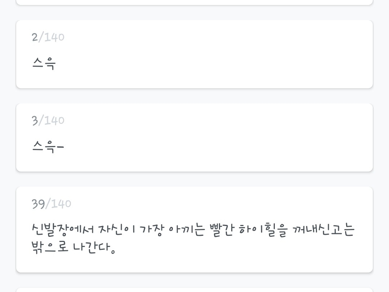Click empty space right of 스윽 in the 2/140 card
Screen dimensions: 389x292
(x=216, y=64)
